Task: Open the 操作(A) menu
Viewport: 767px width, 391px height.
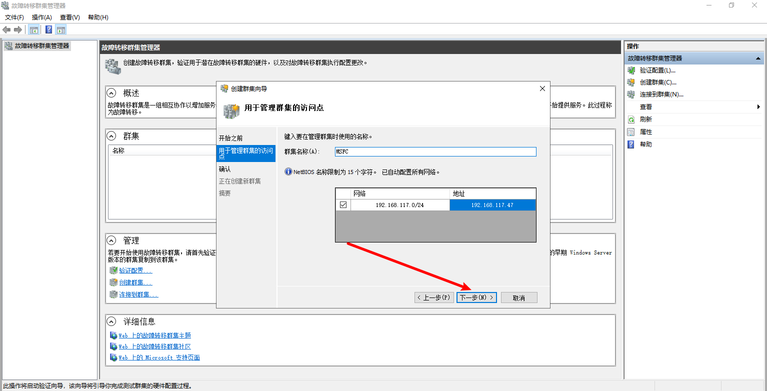Action: point(42,17)
